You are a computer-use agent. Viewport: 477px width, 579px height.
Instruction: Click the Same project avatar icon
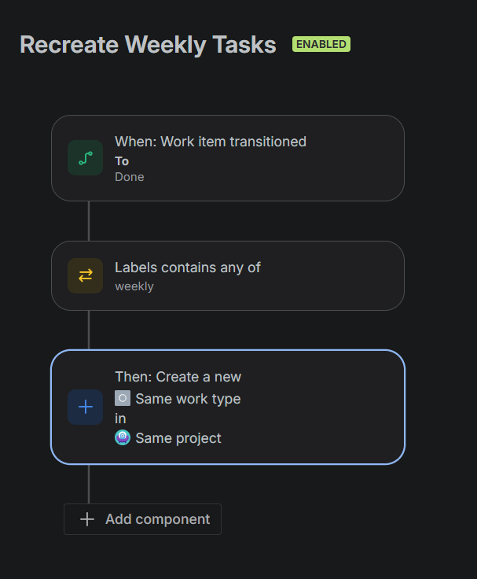[x=122, y=437]
